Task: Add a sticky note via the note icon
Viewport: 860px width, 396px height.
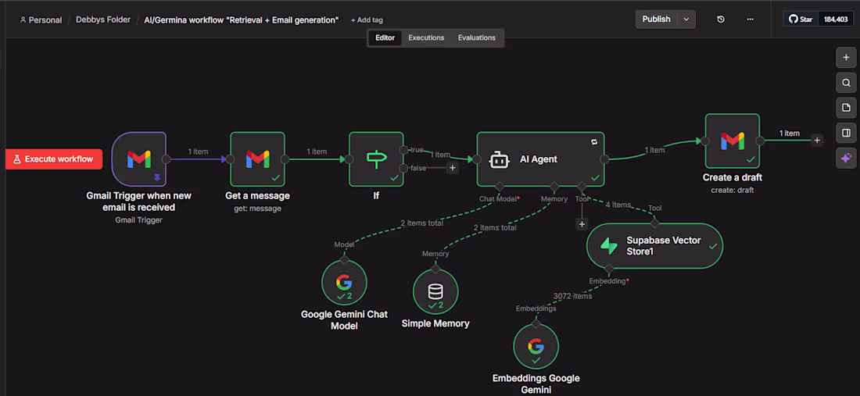Action: pos(846,107)
